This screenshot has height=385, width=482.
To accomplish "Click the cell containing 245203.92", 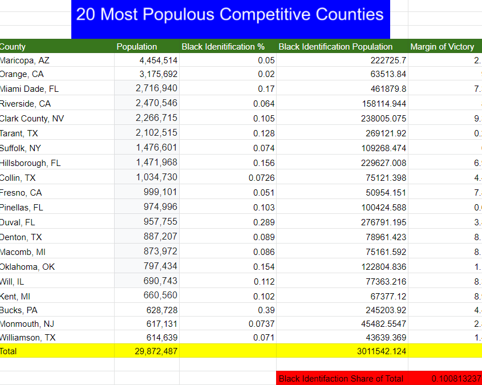I will tap(342, 309).
